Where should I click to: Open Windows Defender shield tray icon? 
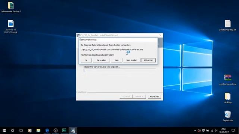(x=203, y=131)
